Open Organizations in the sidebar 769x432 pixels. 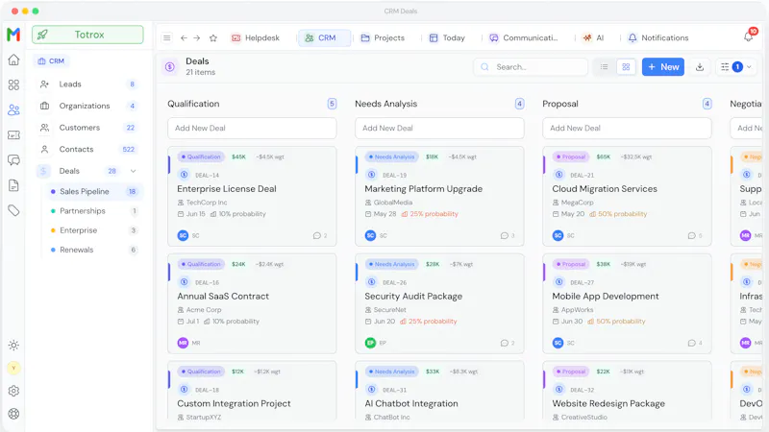point(88,106)
